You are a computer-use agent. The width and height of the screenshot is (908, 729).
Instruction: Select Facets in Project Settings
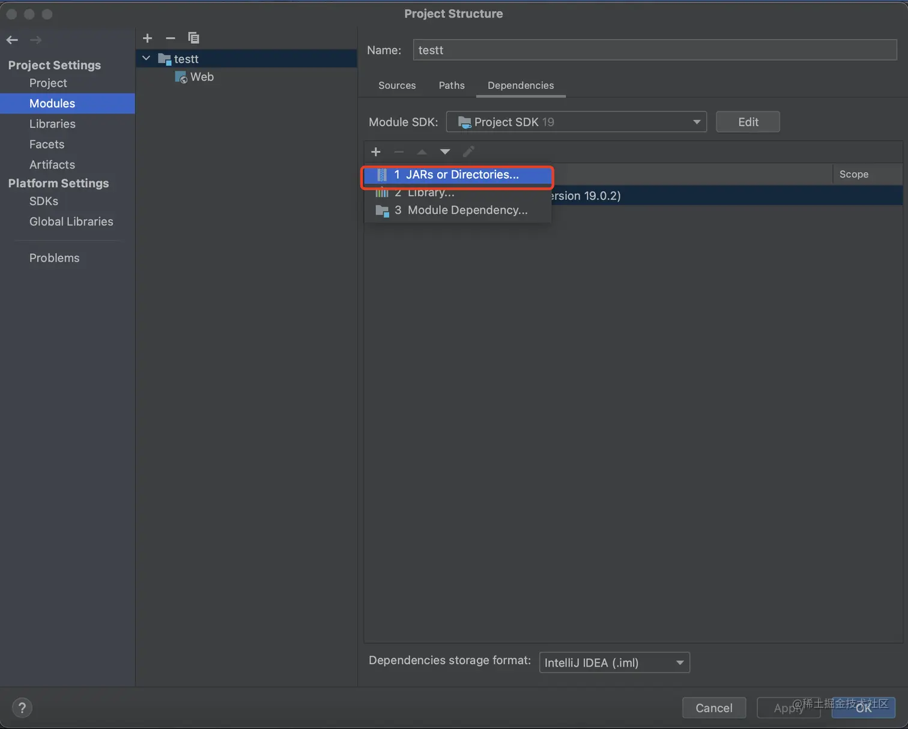(x=67, y=144)
